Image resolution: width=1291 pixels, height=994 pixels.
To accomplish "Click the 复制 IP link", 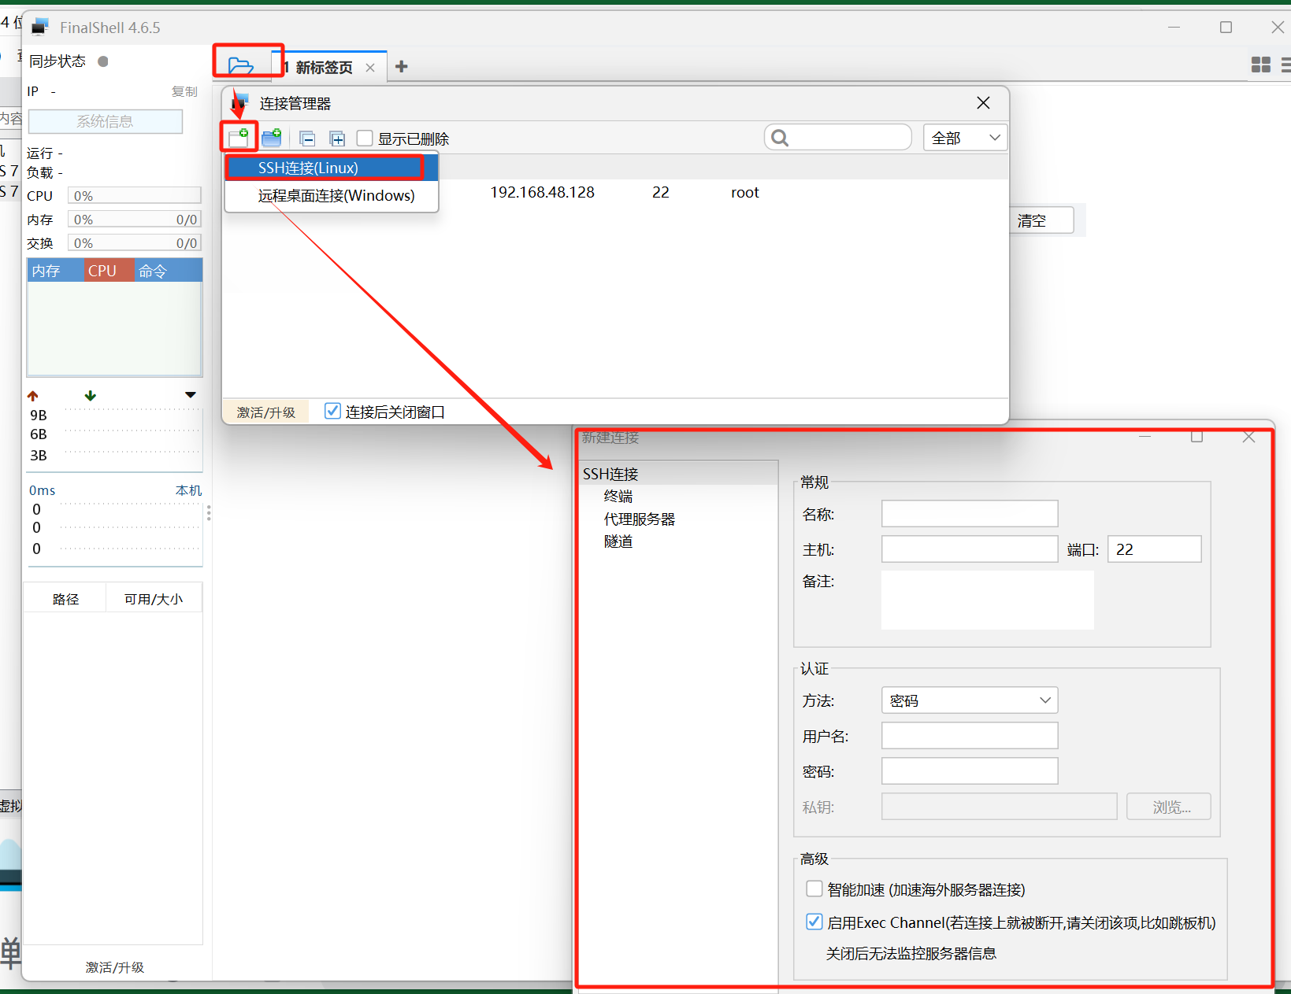I will [x=184, y=91].
